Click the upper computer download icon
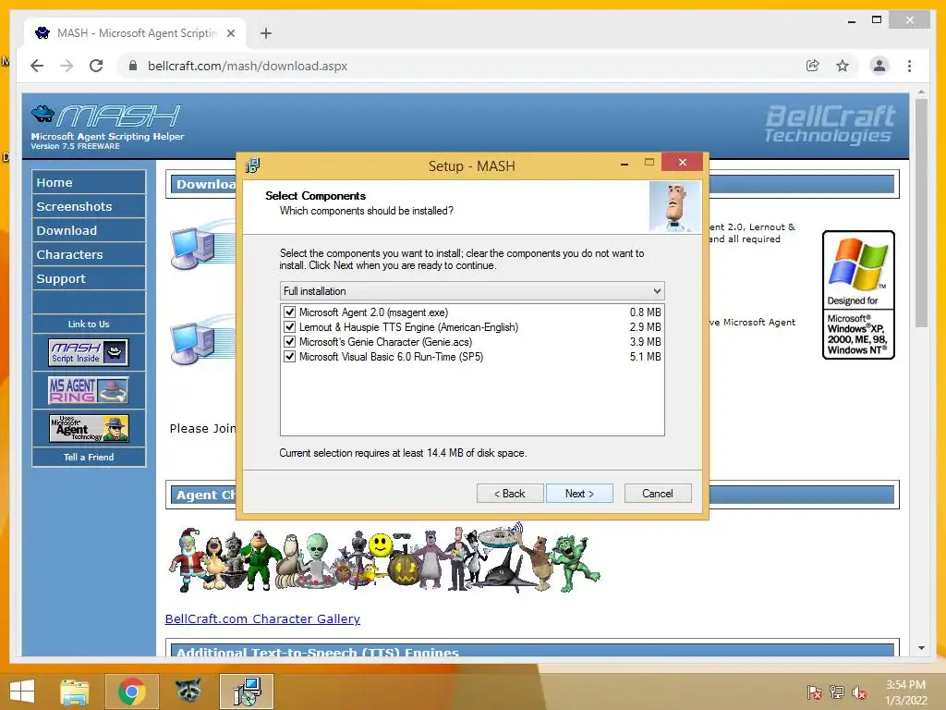 point(193,248)
